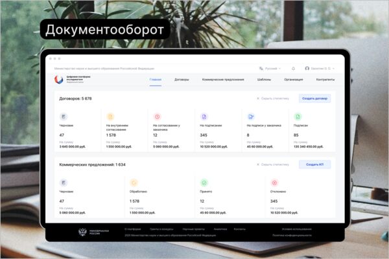Open the Договоры tab
The image size is (389, 259).
pos(182,80)
